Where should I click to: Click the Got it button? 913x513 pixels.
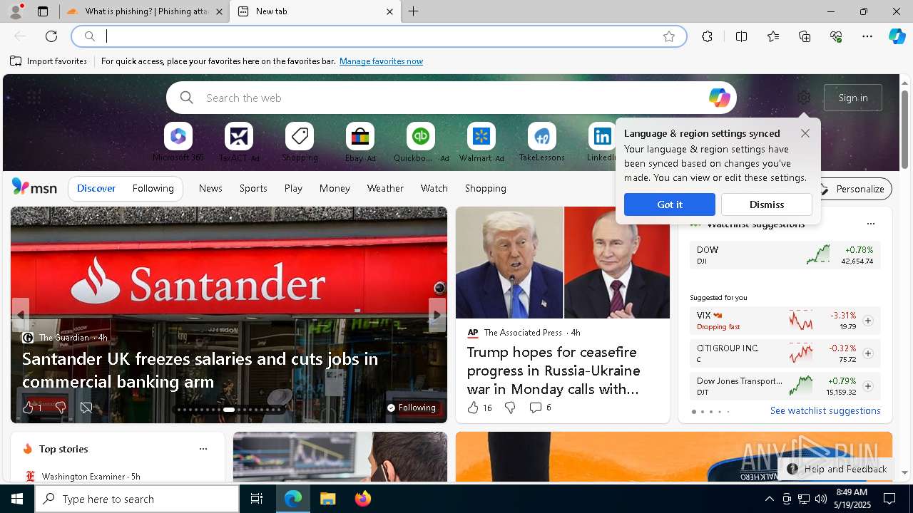coord(670,204)
